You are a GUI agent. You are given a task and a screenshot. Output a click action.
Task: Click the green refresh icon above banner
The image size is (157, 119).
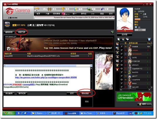112,32
